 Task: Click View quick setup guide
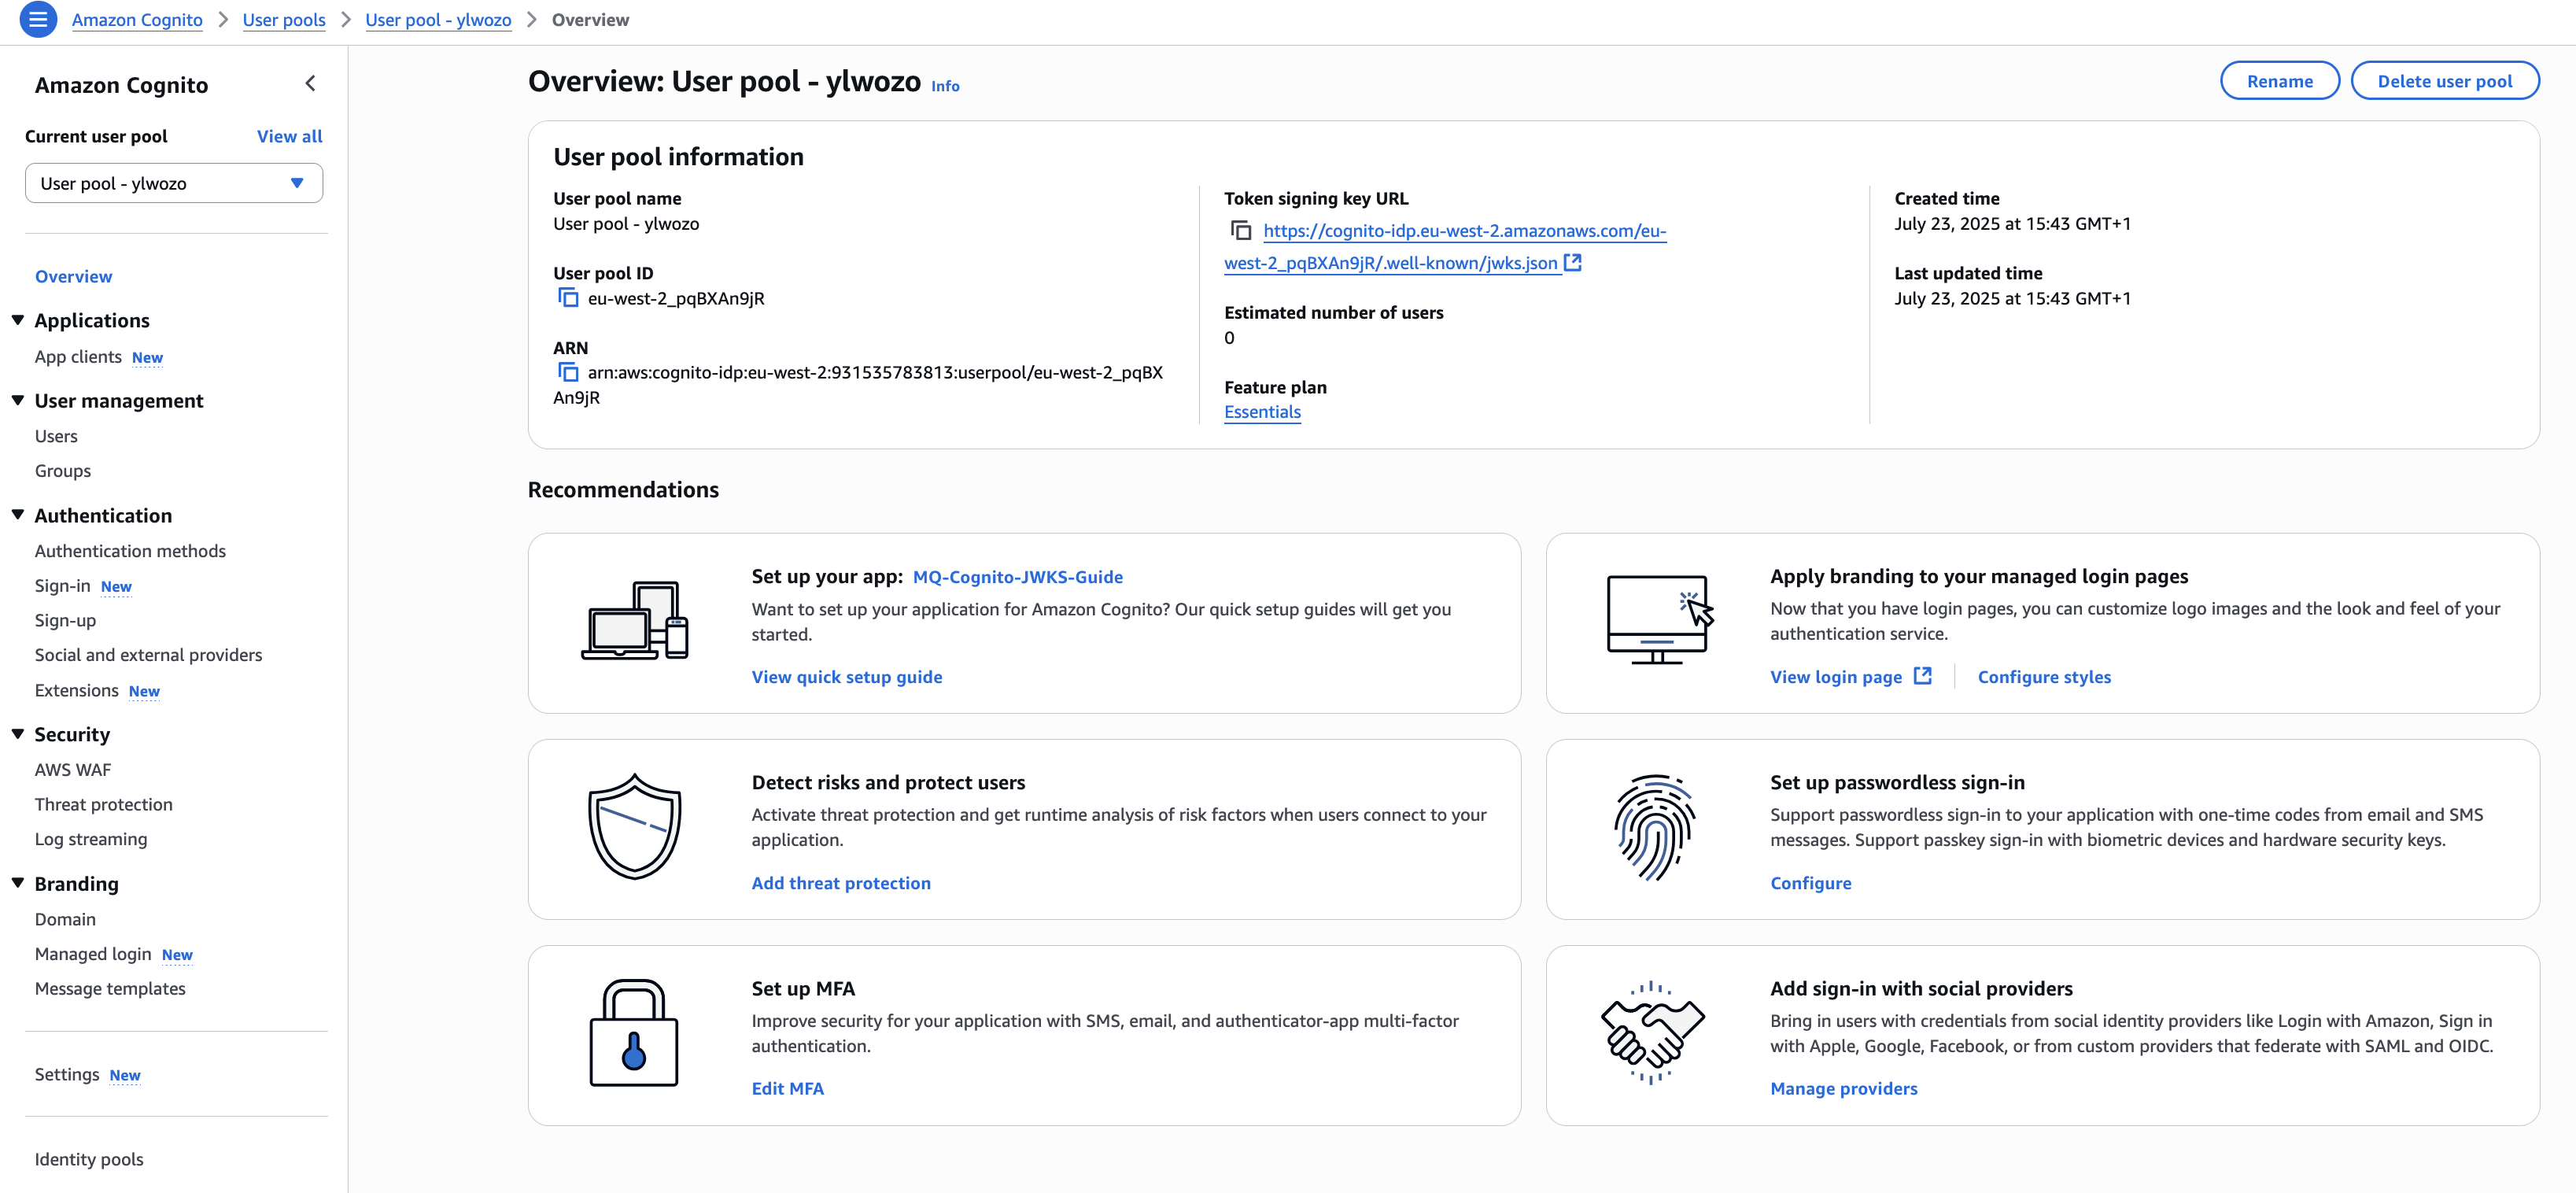[846, 677]
